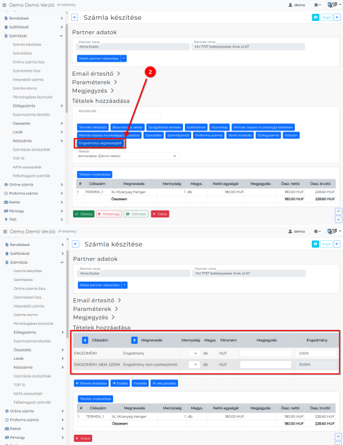Open Mennyiség dropdown in ENGEDMÉNY row
The image size is (343, 445).
(194, 353)
